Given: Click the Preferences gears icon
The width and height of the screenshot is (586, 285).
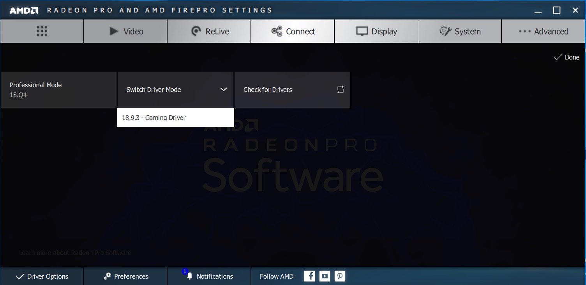Looking at the screenshot, I should pos(107,276).
